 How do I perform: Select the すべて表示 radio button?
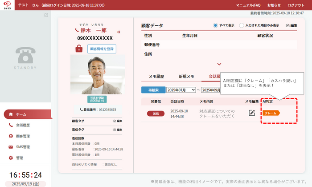point(216,25)
